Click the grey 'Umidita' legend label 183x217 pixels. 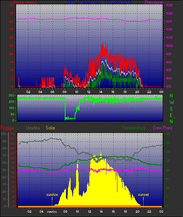click(33, 128)
